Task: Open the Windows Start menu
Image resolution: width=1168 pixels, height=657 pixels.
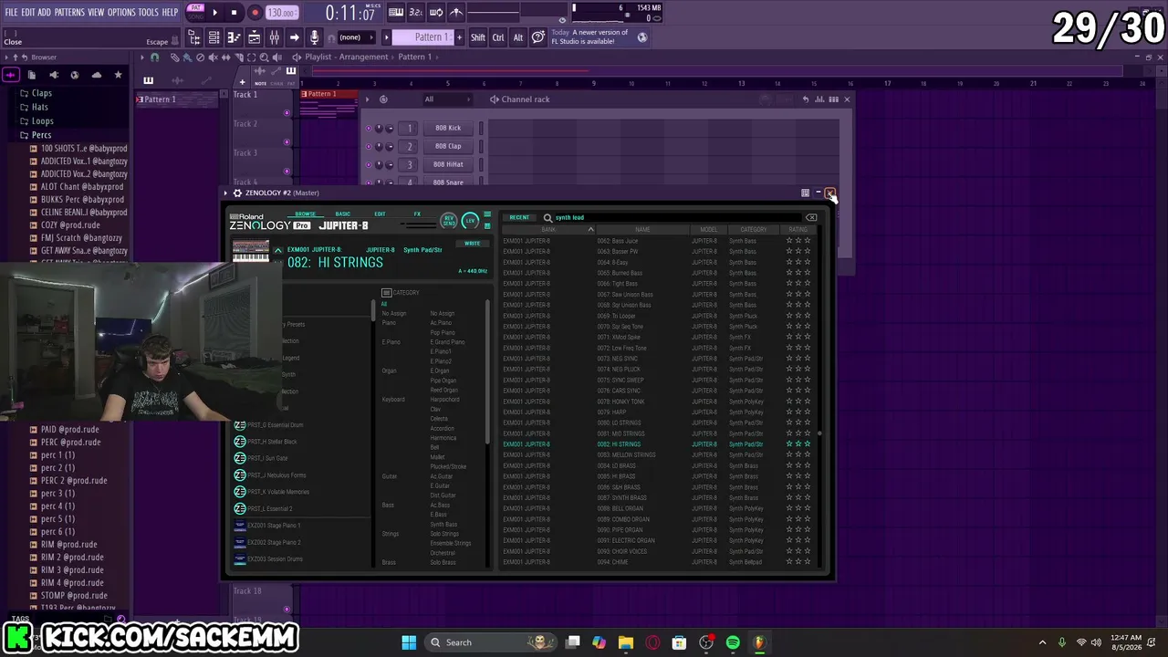Action: pyautogui.click(x=409, y=642)
